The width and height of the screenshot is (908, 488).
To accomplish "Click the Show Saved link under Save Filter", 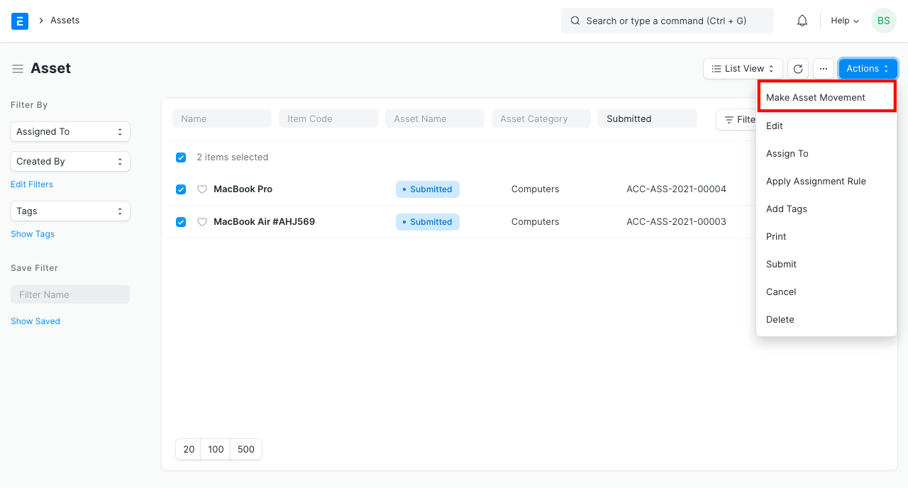I will [x=35, y=321].
